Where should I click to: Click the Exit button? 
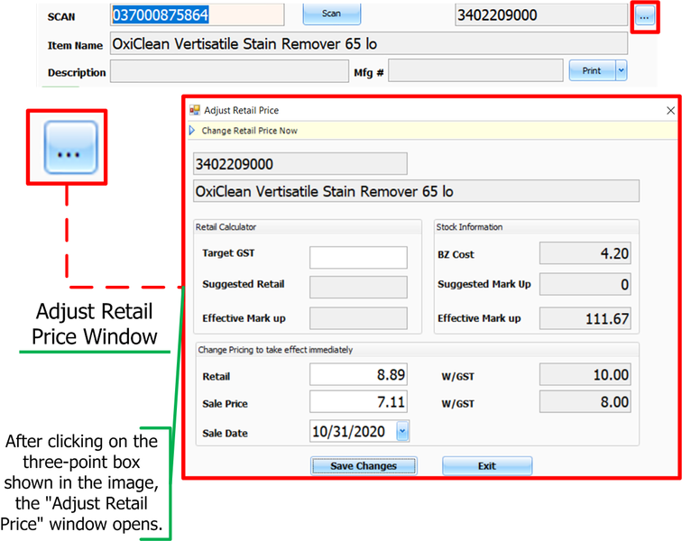(x=487, y=466)
